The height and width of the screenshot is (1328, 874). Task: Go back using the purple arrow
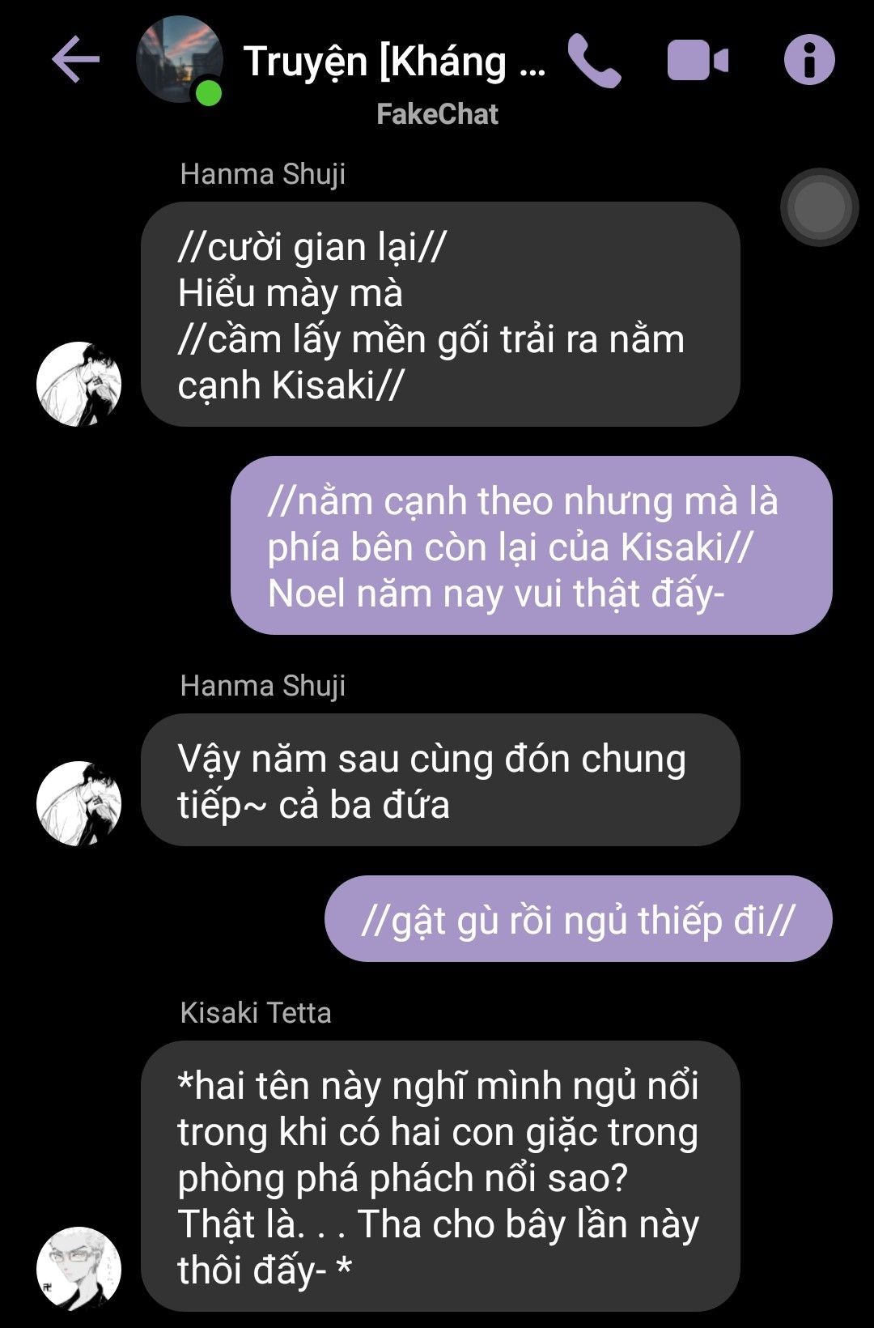click(x=75, y=59)
